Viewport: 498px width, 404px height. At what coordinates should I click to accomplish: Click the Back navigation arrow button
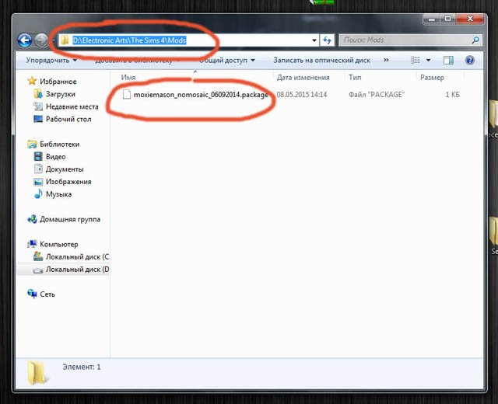(x=24, y=40)
